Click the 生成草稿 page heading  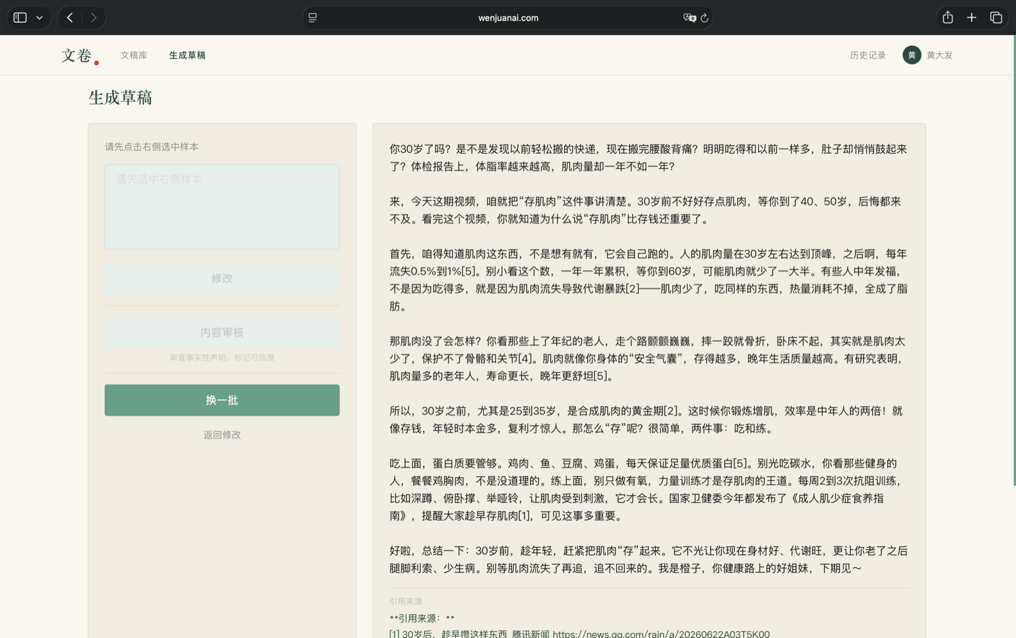(x=121, y=97)
